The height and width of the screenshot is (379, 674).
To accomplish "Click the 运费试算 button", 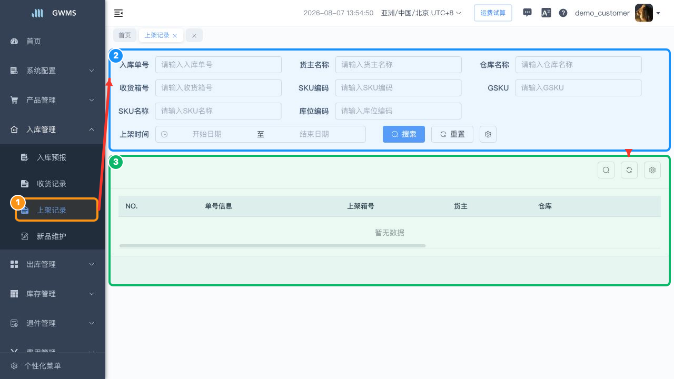I will click(x=493, y=13).
